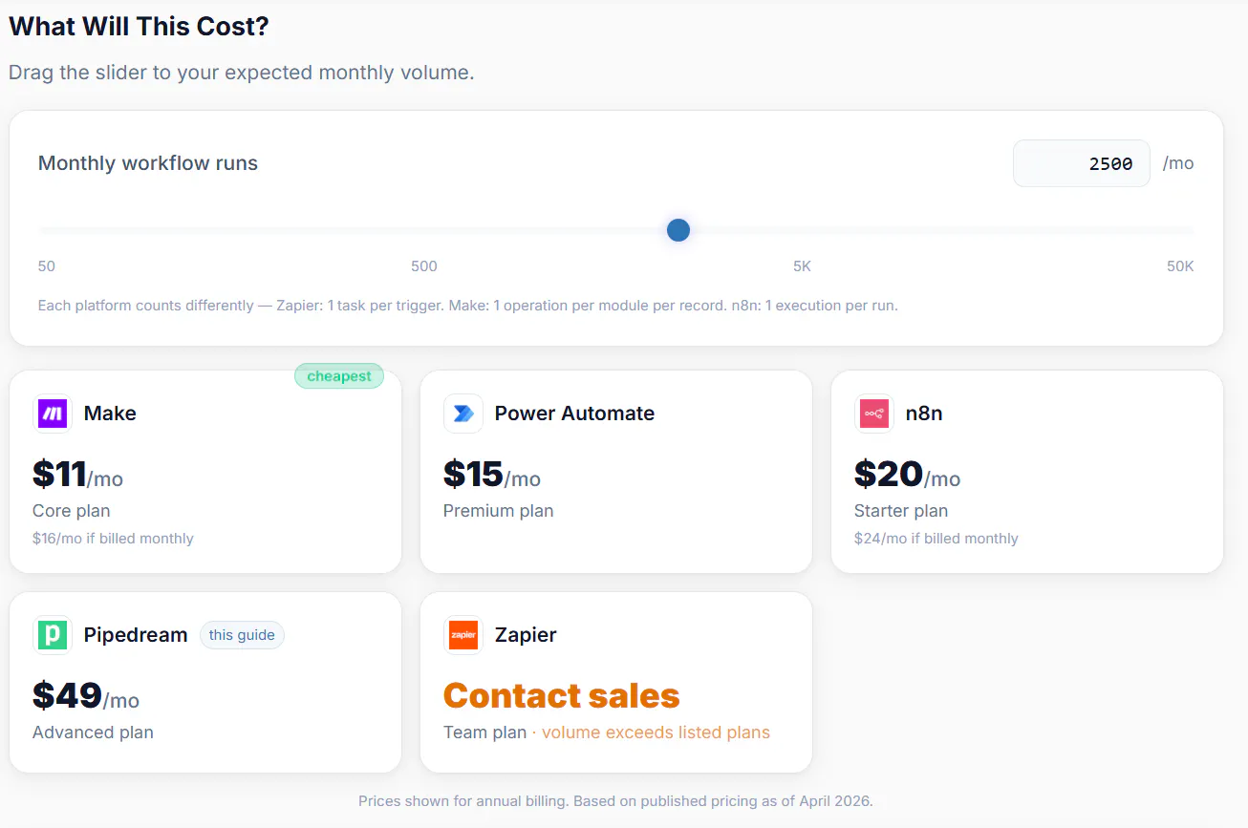Select the Pipedream card title
The height and width of the screenshot is (828, 1248).
point(136,635)
